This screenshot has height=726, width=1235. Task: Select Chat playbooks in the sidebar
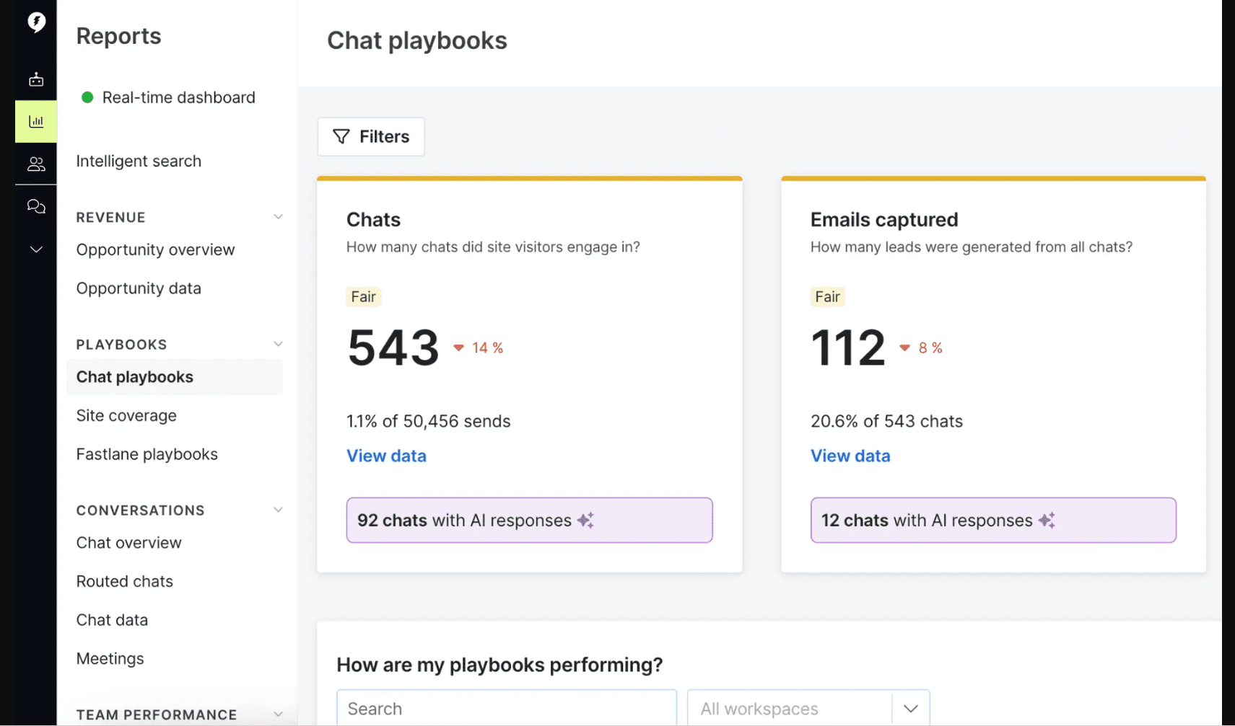pyautogui.click(x=134, y=376)
